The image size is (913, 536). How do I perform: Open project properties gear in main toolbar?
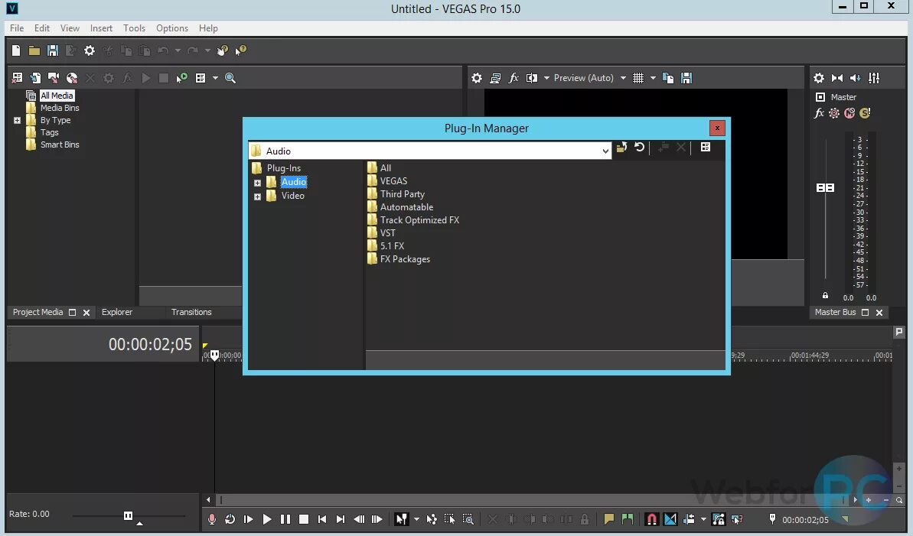pos(89,50)
